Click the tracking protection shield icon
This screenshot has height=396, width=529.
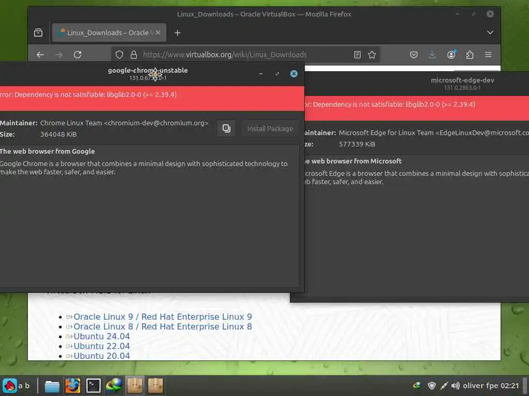(x=119, y=55)
